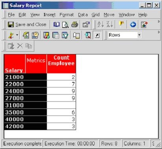Screen dimensions: 162x149
Task: Select the 27000 salary row header
Action: (x=26, y=98)
